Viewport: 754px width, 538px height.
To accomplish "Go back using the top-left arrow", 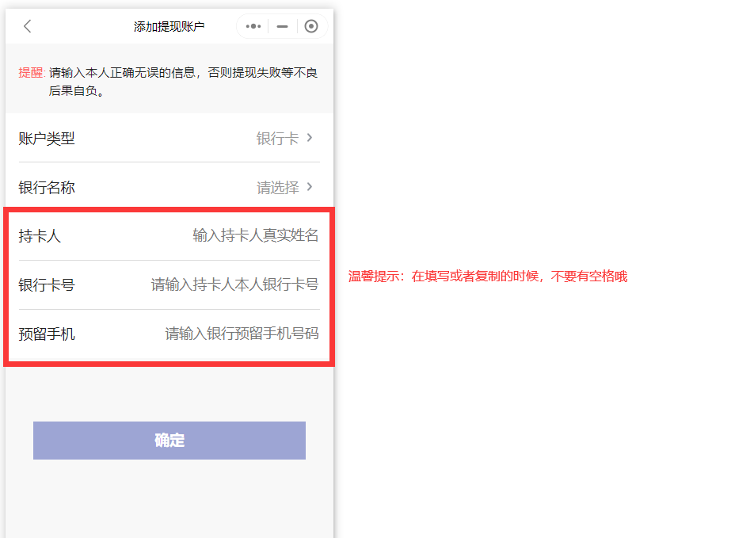I will 27,26.
